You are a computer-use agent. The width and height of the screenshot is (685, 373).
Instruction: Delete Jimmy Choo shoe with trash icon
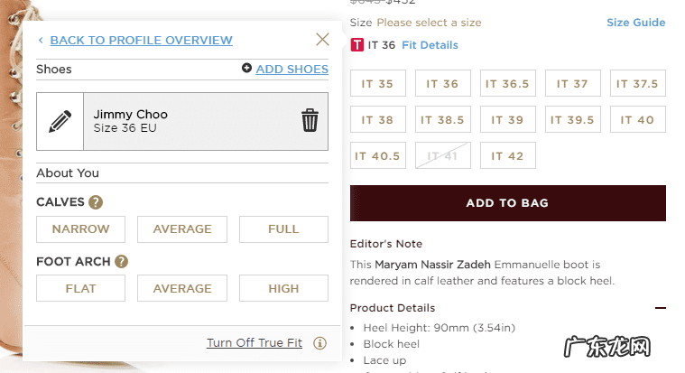[x=310, y=121]
